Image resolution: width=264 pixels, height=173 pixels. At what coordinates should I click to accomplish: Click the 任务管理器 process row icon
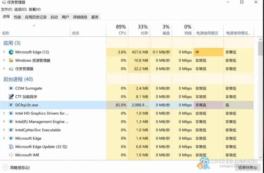pyautogui.click(x=11, y=69)
